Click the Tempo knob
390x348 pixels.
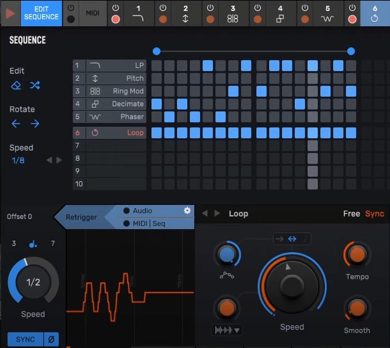click(x=357, y=255)
